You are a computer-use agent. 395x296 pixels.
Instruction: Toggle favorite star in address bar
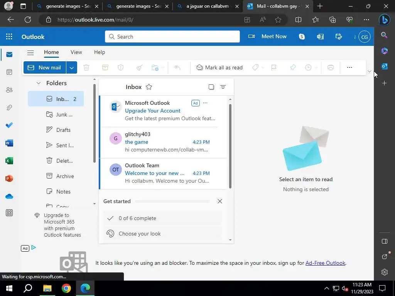278,20
